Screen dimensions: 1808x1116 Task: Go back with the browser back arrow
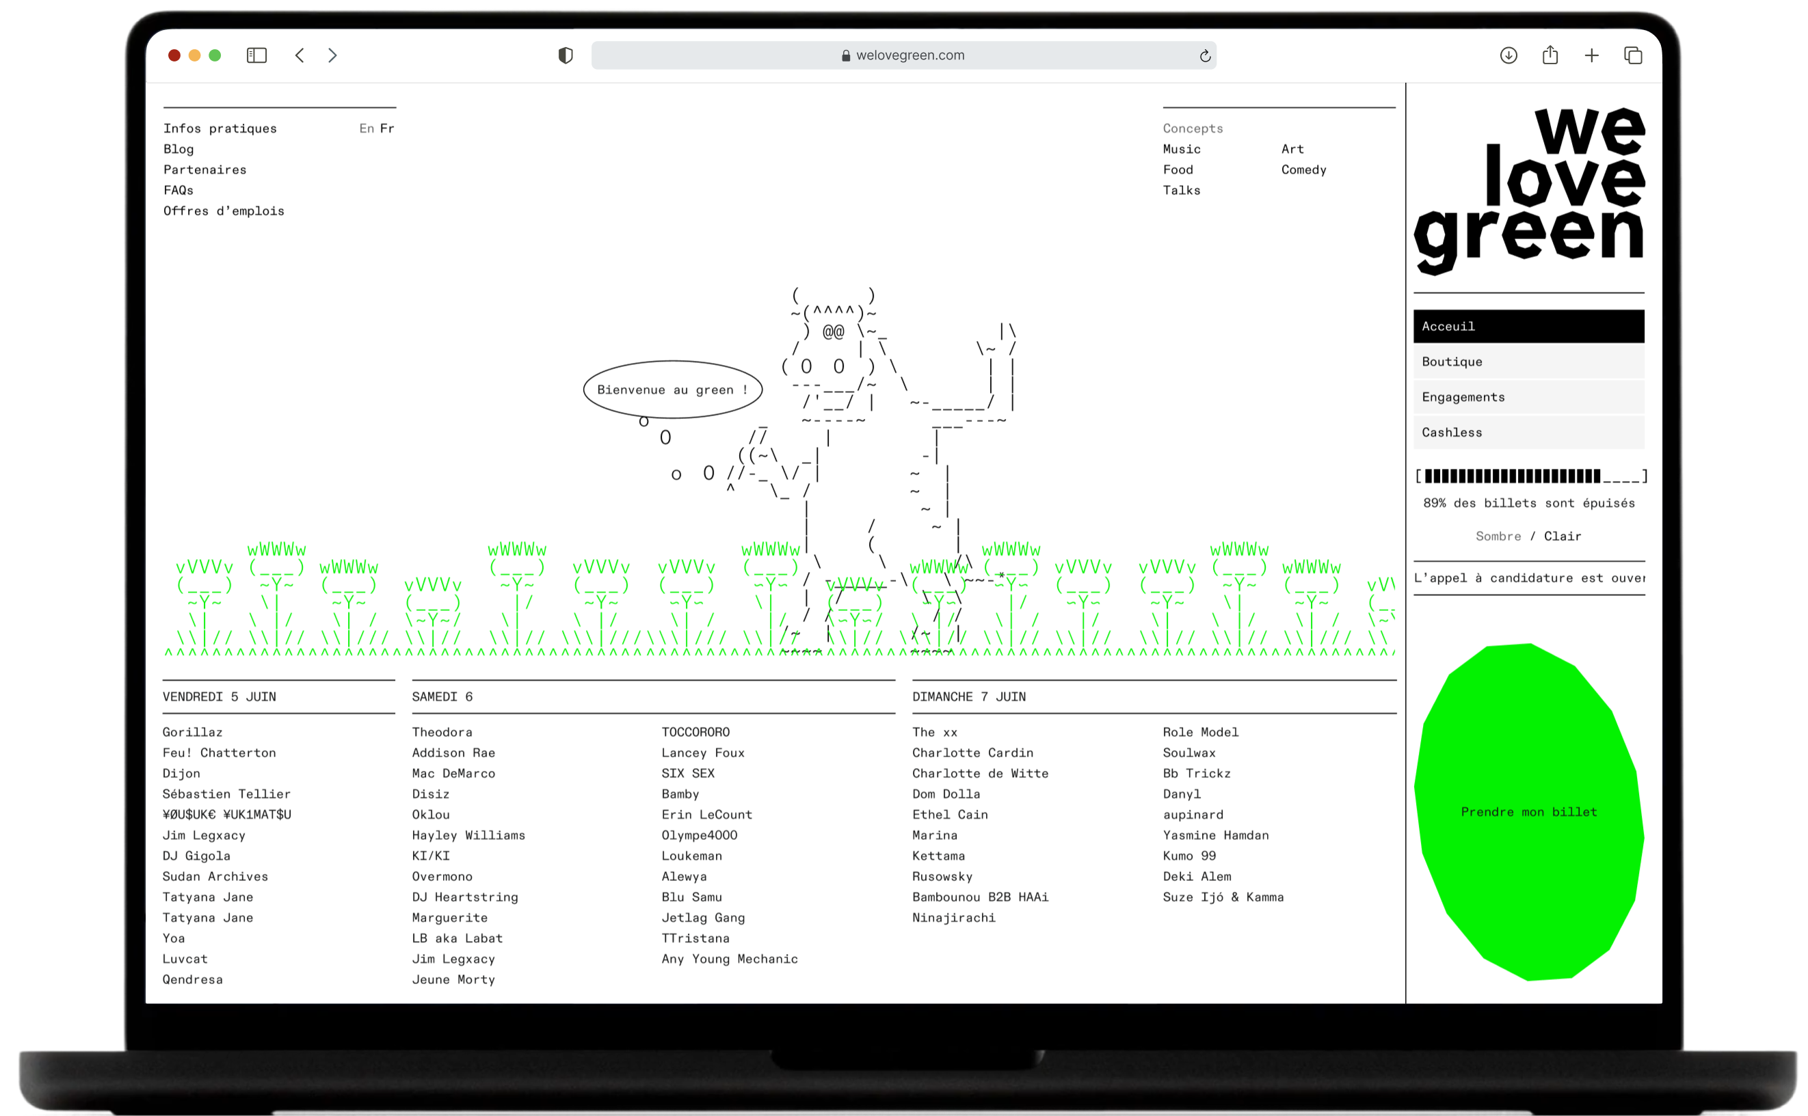(x=300, y=55)
